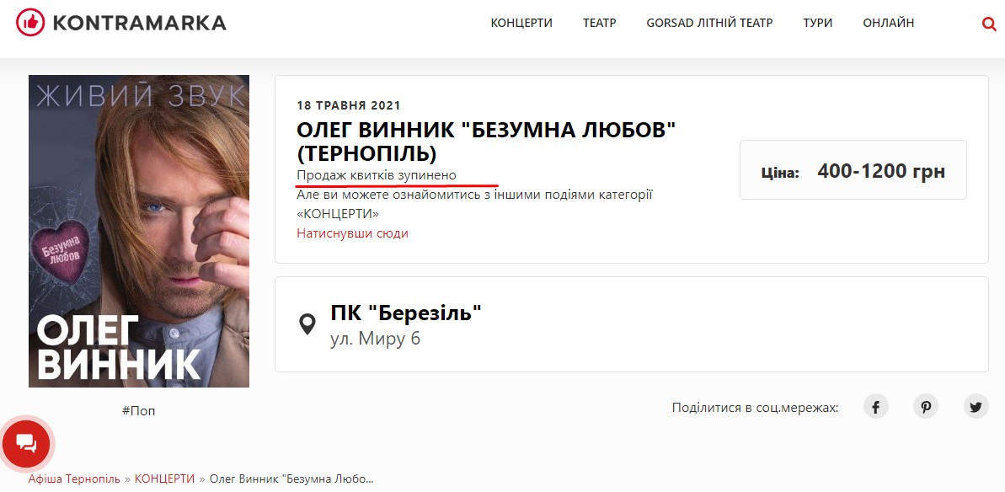Share event on Twitter
This screenshot has height=492, width=1005.
[976, 407]
